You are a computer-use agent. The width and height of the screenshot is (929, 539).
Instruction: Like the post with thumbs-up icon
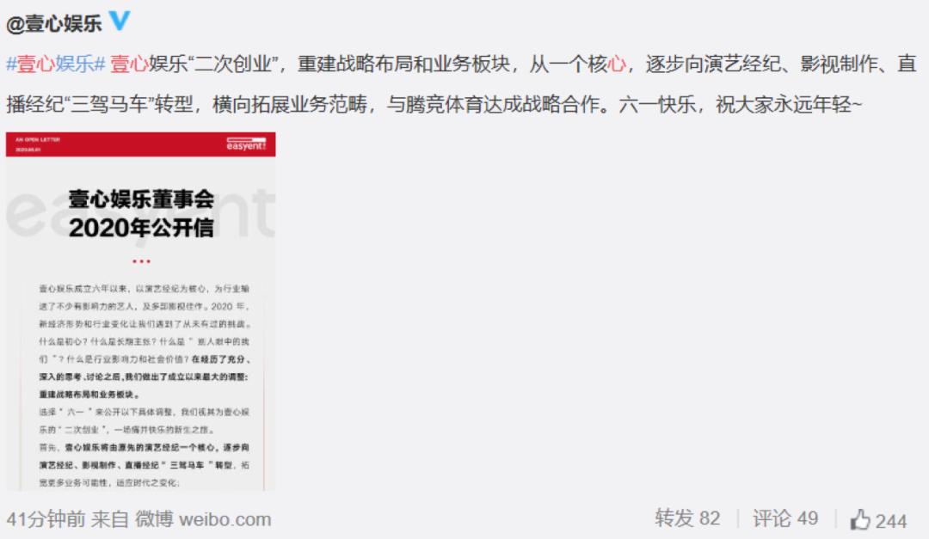pos(860,519)
